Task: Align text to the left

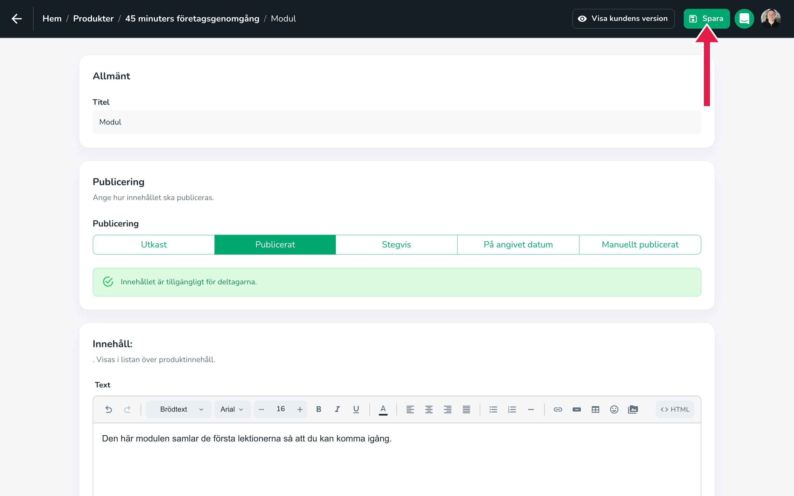Action: [x=410, y=409]
